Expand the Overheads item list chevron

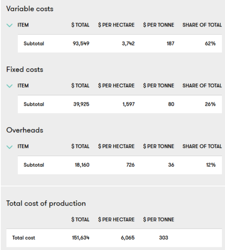[10, 147]
